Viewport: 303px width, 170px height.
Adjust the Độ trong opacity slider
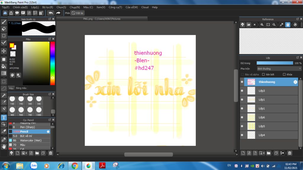(x=275, y=63)
